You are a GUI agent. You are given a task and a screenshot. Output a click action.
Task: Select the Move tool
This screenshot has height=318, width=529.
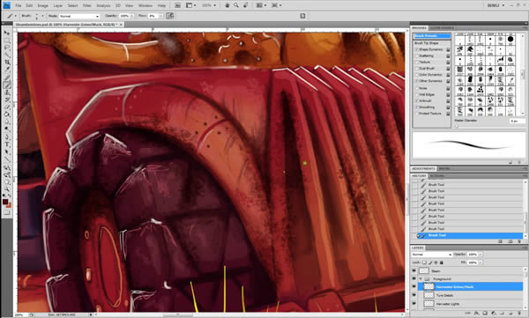click(x=7, y=33)
